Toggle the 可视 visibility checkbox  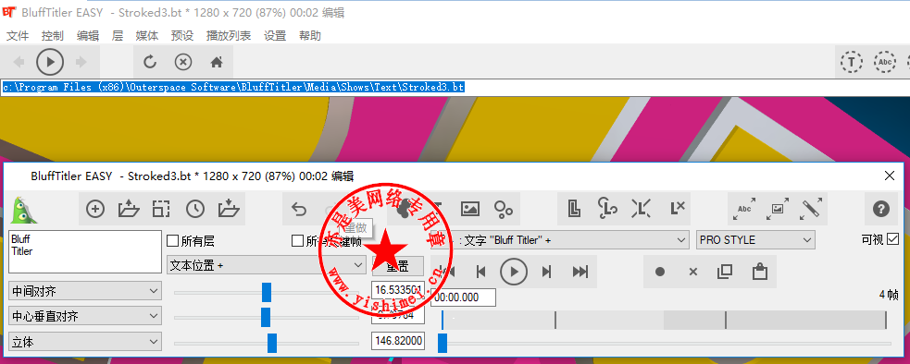click(893, 239)
